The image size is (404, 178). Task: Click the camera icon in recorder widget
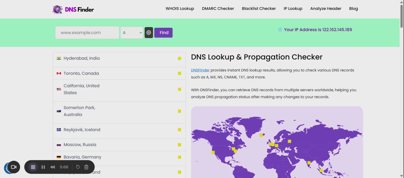point(14,167)
